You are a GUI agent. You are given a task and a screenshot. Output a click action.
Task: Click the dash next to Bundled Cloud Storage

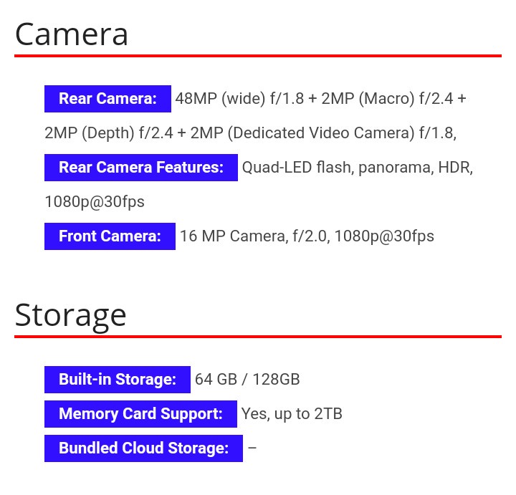[252, 448]
